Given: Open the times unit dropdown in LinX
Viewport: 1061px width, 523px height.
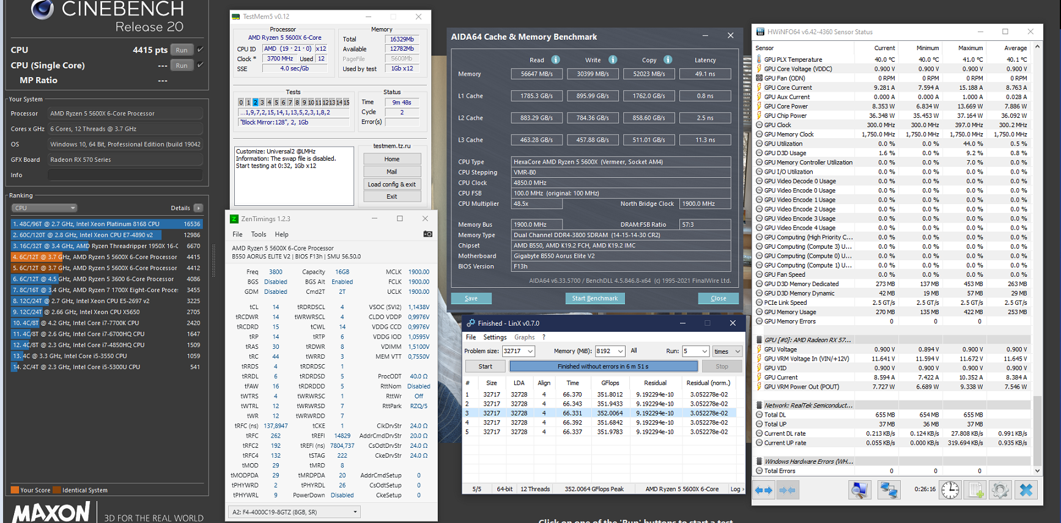Looking at the screenshot, I should tap(727, 351).
